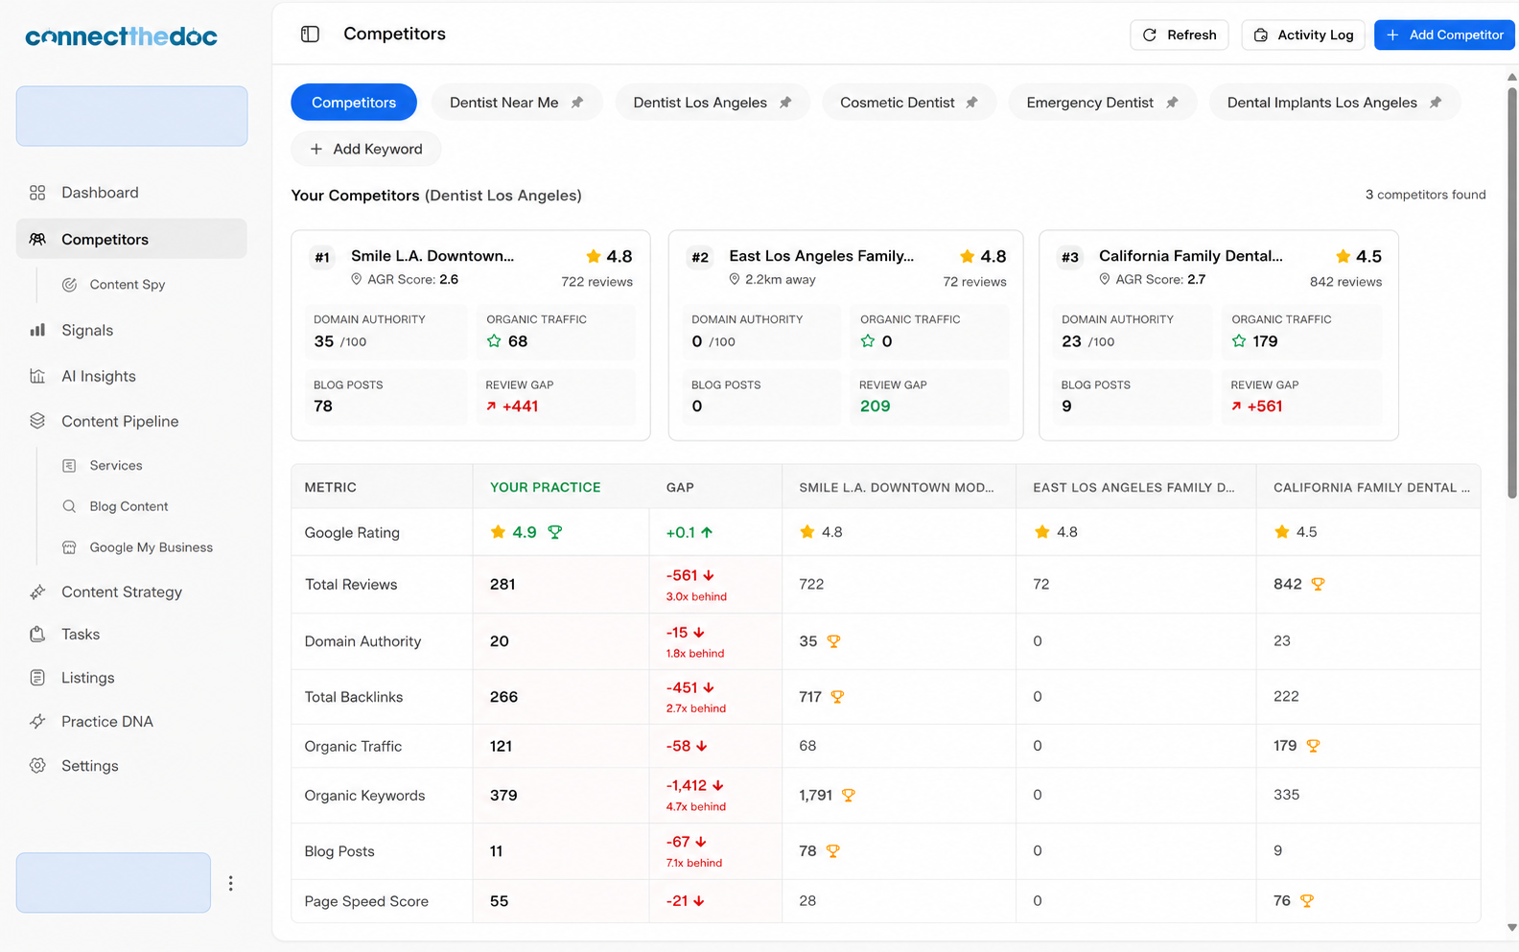
Task: Click the Content Pipeline layers icon
Action: 37,421
